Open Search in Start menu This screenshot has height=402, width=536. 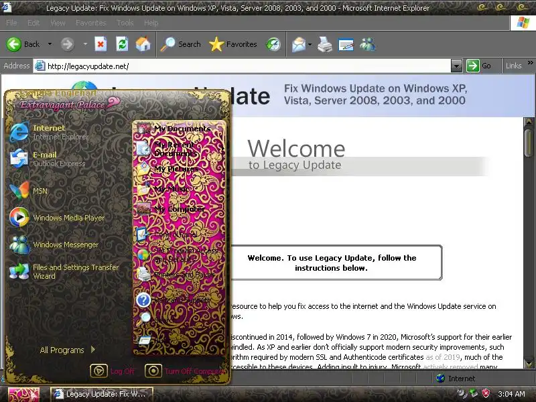[x=179, y=320]
